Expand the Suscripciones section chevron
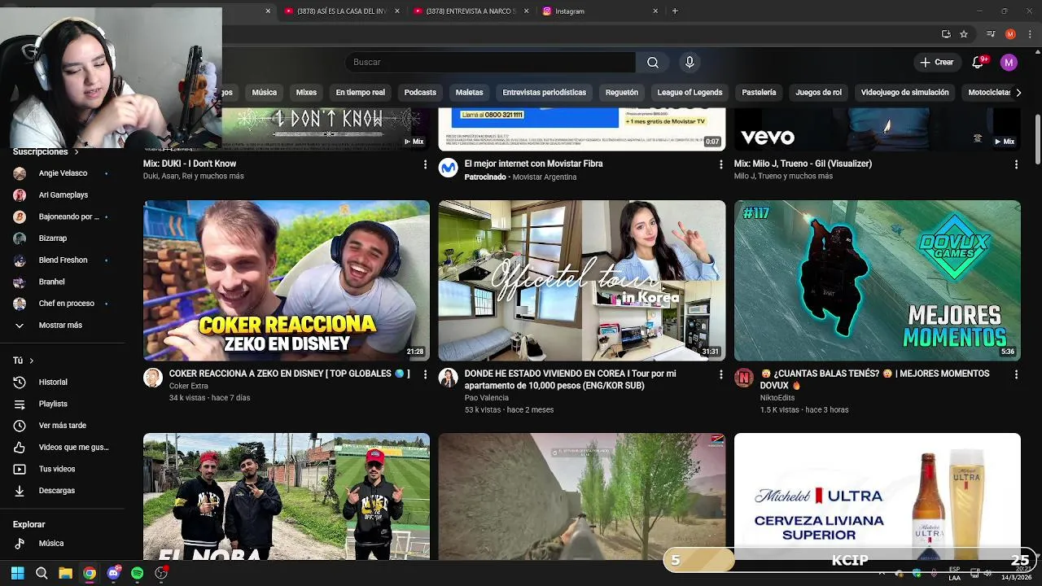This screenshot has height=586, width=1042. pos(77,152)
